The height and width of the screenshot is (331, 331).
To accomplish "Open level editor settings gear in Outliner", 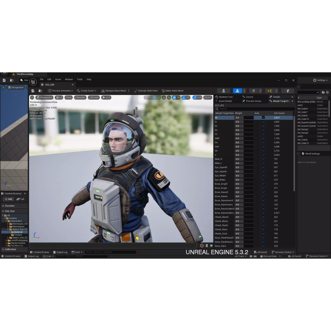I will pyautogui.click(x=327, y=92).
